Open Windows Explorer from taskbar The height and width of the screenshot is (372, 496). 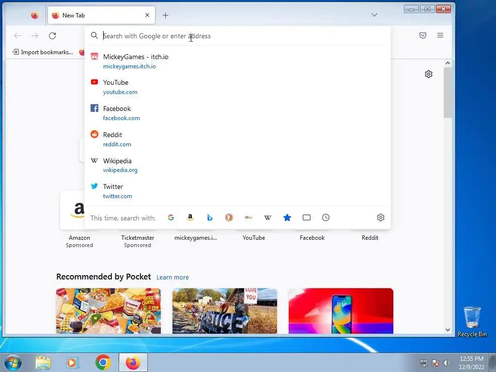coord(43,362)
